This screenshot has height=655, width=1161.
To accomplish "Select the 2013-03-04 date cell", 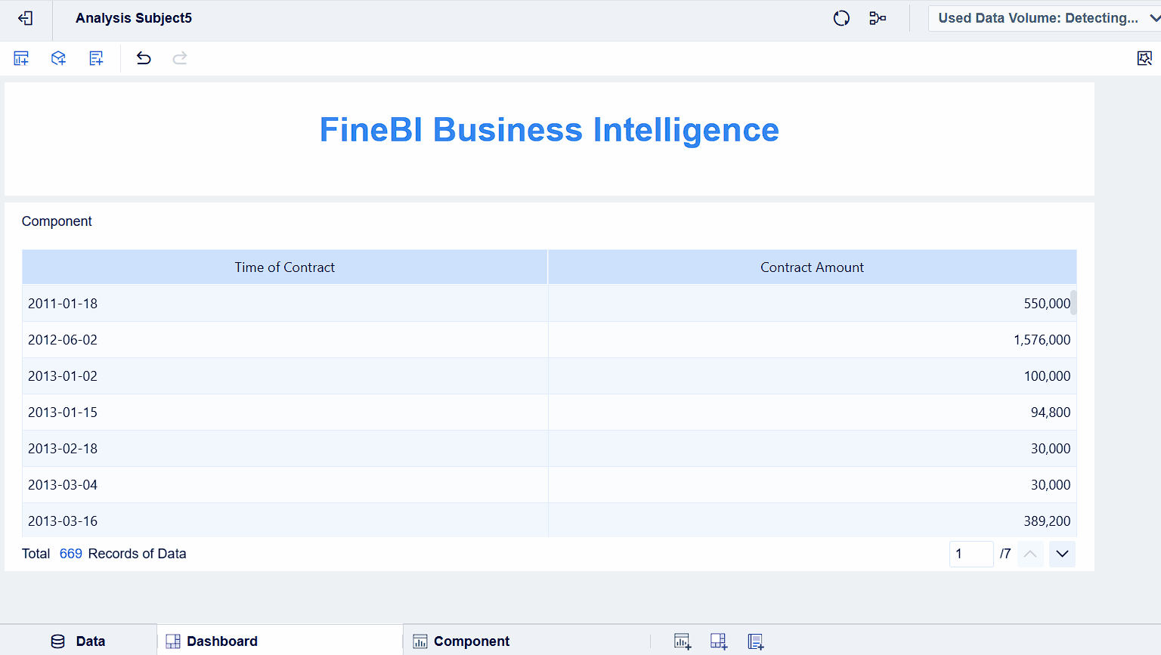I will pos(285,485).
